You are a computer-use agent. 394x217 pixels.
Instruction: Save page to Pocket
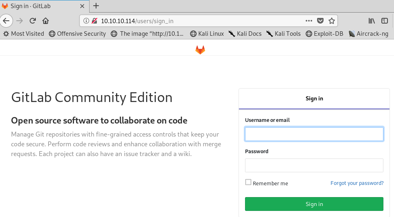pyautogui.click(x=320, y=21)
